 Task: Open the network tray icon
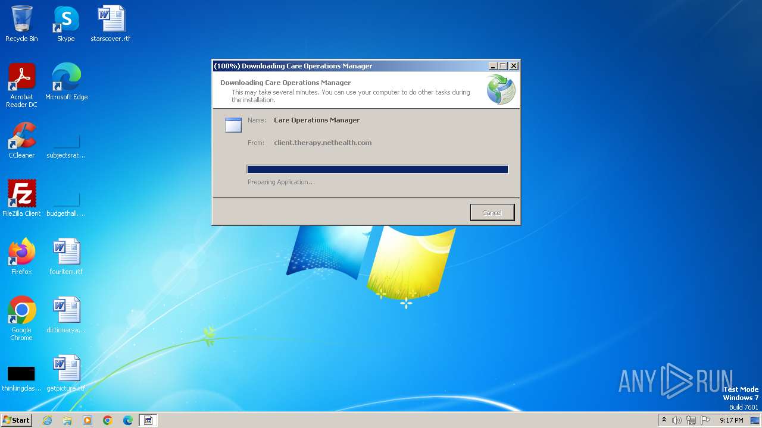pos(691,420)
